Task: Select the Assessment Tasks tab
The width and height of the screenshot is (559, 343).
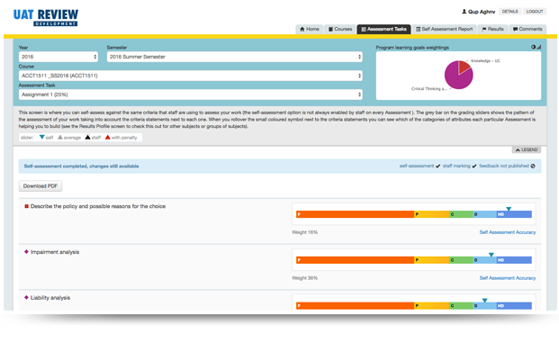Action: pyautogui.click(x=384, y=29)
